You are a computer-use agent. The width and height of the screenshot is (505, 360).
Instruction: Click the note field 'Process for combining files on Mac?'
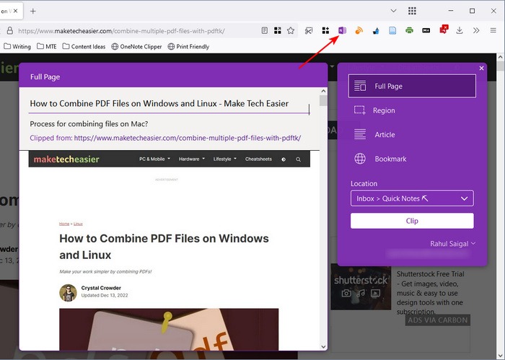(x=89, y=124)
